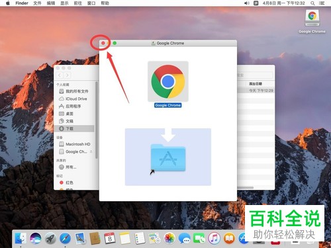
Task: Select the Google Ch... volume in the sidebar
Action: [73, 151]
